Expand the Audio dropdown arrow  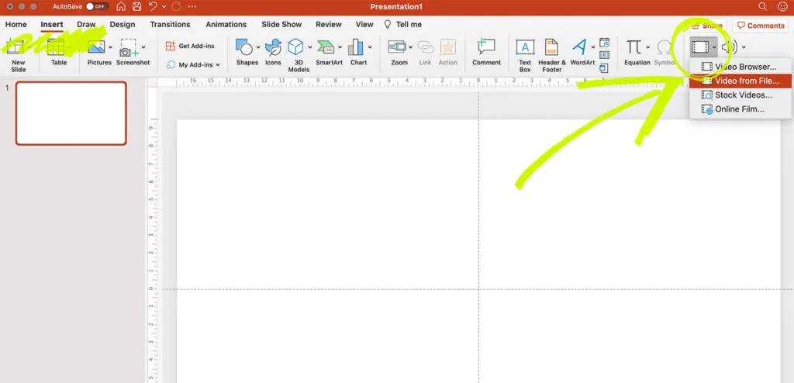coord(744,47)
